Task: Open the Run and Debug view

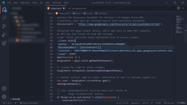Action: 4,35
